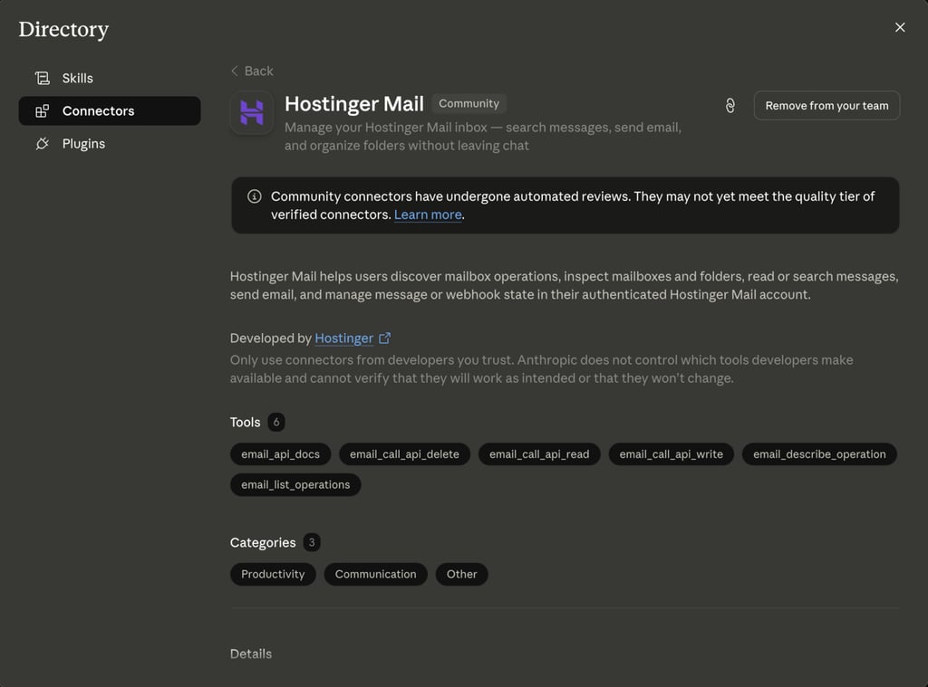This screenshot has height=687, width=928.
Task: Select the email_describe_operation tool chip
Action: pyautogui.click(x=819, y=454)
